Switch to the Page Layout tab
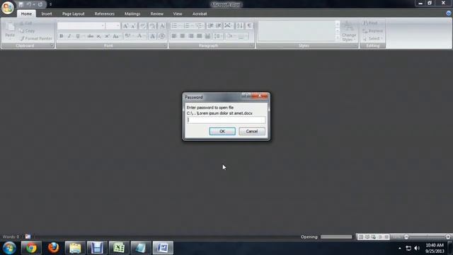Image resolution: width=453 pixels, height=255 pixels. 74,13
